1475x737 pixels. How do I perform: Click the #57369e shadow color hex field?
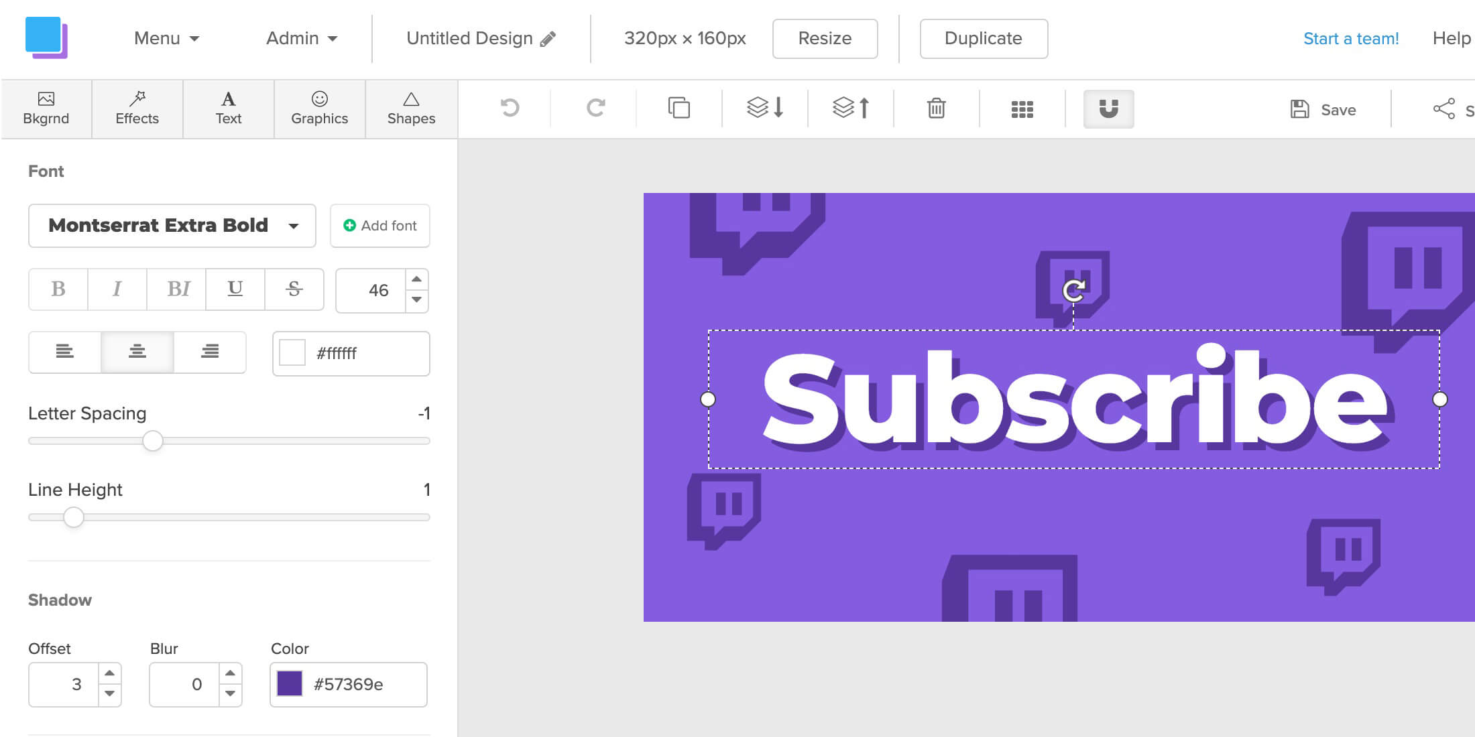coord(349,685)
